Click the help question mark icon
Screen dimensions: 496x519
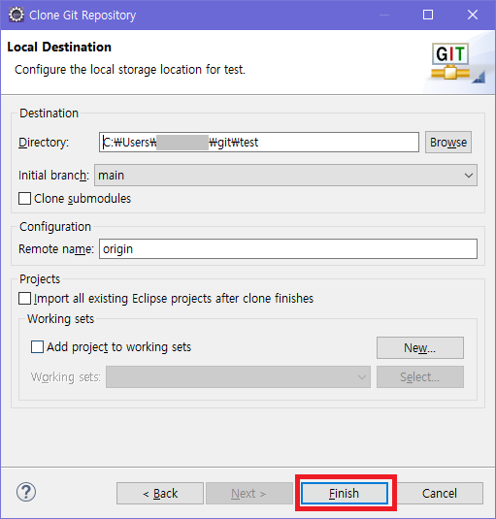(26, 492)
